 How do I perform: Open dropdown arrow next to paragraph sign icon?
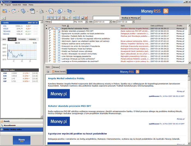tap(46, 11)
